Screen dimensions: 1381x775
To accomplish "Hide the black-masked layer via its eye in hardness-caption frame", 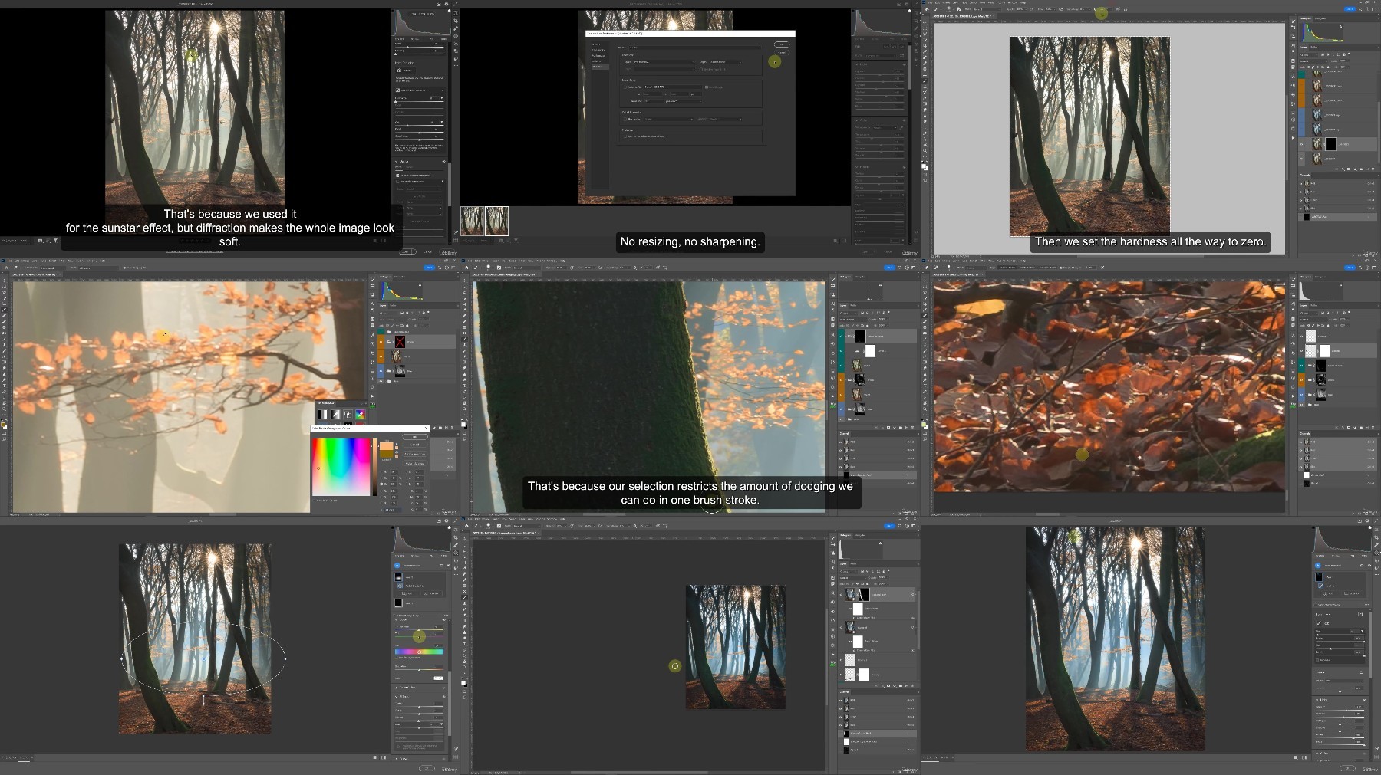I will (x=1301, y=144).
